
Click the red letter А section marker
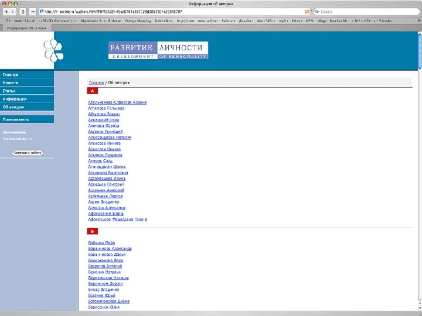click(x=93, y=91)
